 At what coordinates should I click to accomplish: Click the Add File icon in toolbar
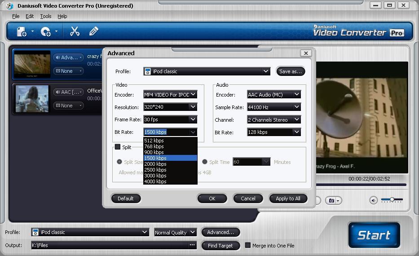pos(22,31)
